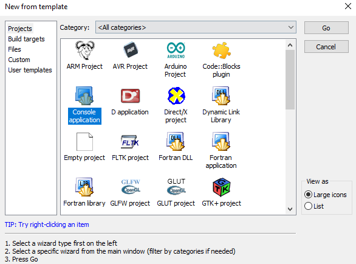
Task: Click the 'GLUT project' label text
Action: click(x=176, y=203)
